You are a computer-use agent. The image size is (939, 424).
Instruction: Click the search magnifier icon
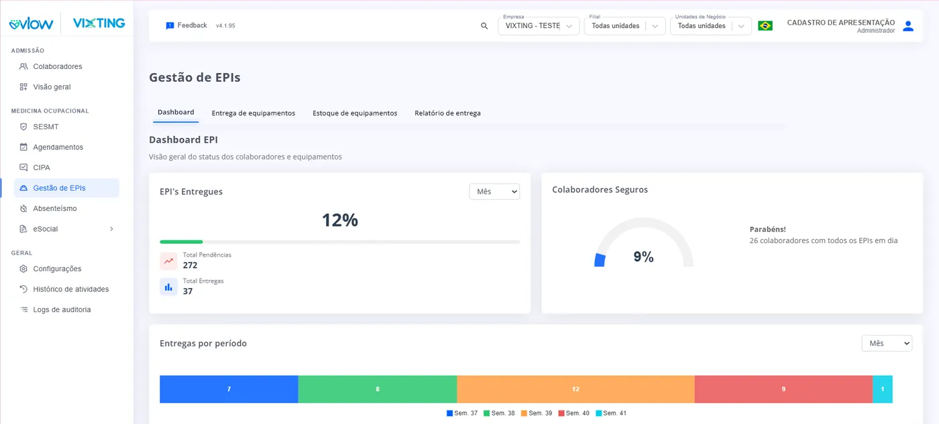pos(484,25)
